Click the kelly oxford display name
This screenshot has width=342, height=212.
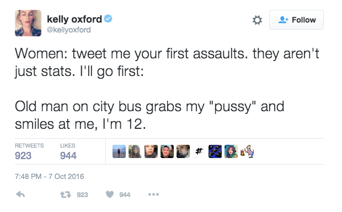(x=74, y=19)
